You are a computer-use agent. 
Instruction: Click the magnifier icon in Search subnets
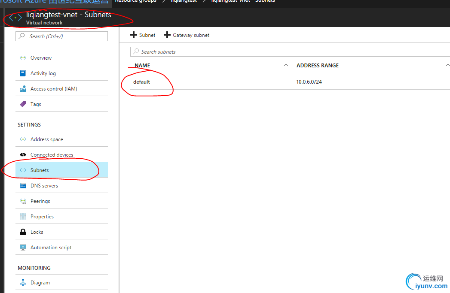(136, 51)
